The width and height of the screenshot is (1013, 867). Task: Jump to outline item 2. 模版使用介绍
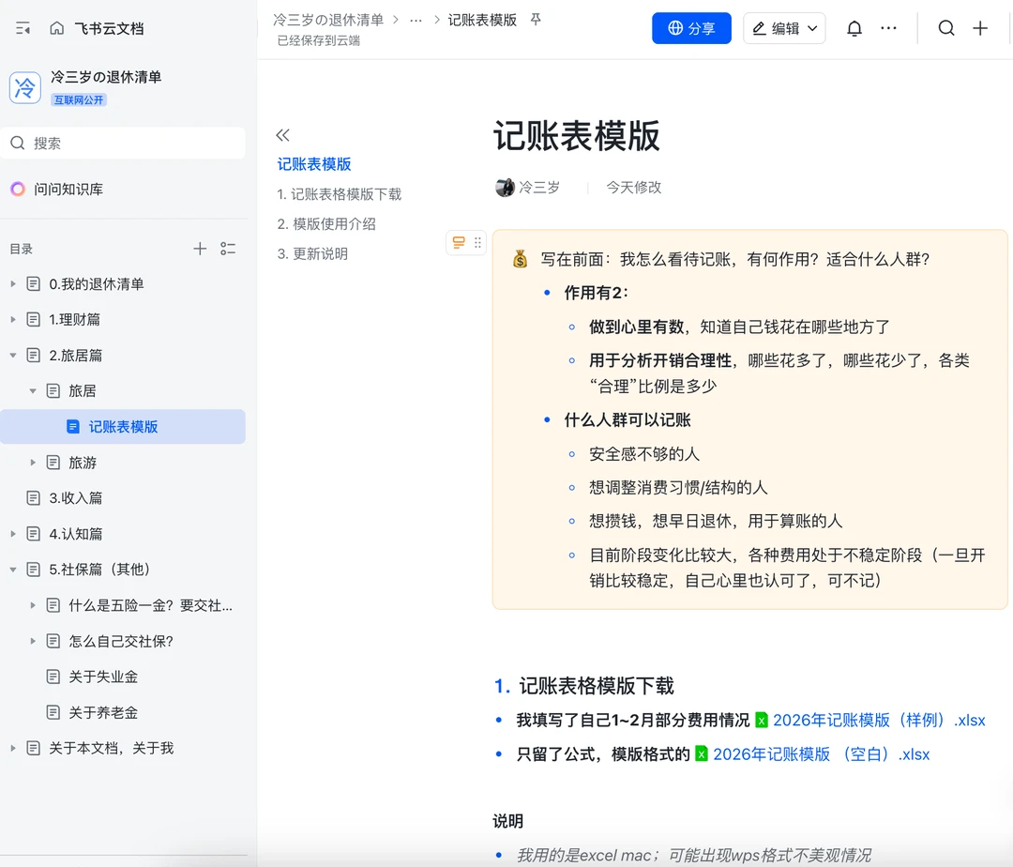click(326, 224)
